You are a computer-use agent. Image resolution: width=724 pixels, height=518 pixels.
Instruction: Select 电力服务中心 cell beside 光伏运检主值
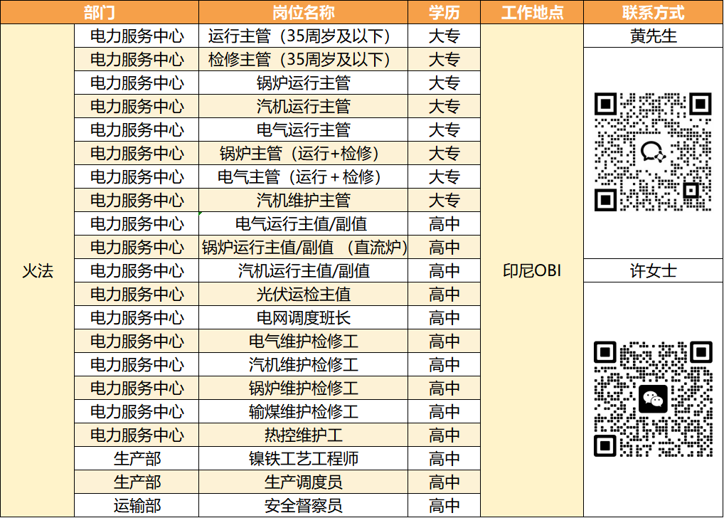click(137, 295)
